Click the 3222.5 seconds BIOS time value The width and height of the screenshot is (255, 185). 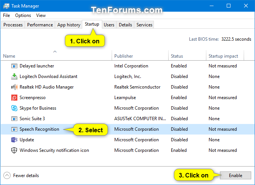[x=236, y=39]
